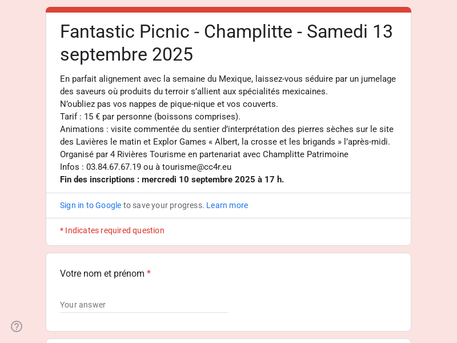Screen dimensions: 457x343
Task: Select the Votre nom et prénom question label
Action: pos(102,274)
